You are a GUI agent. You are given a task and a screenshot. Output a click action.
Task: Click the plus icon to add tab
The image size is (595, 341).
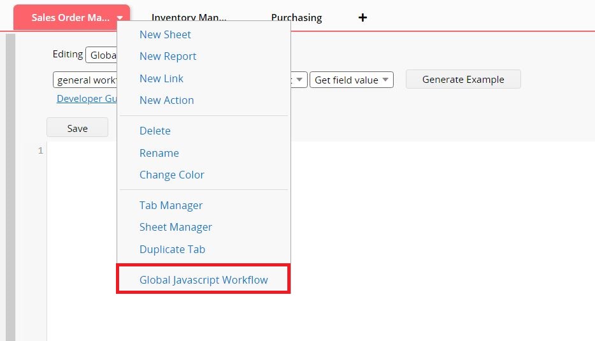(x=362, y=18)
